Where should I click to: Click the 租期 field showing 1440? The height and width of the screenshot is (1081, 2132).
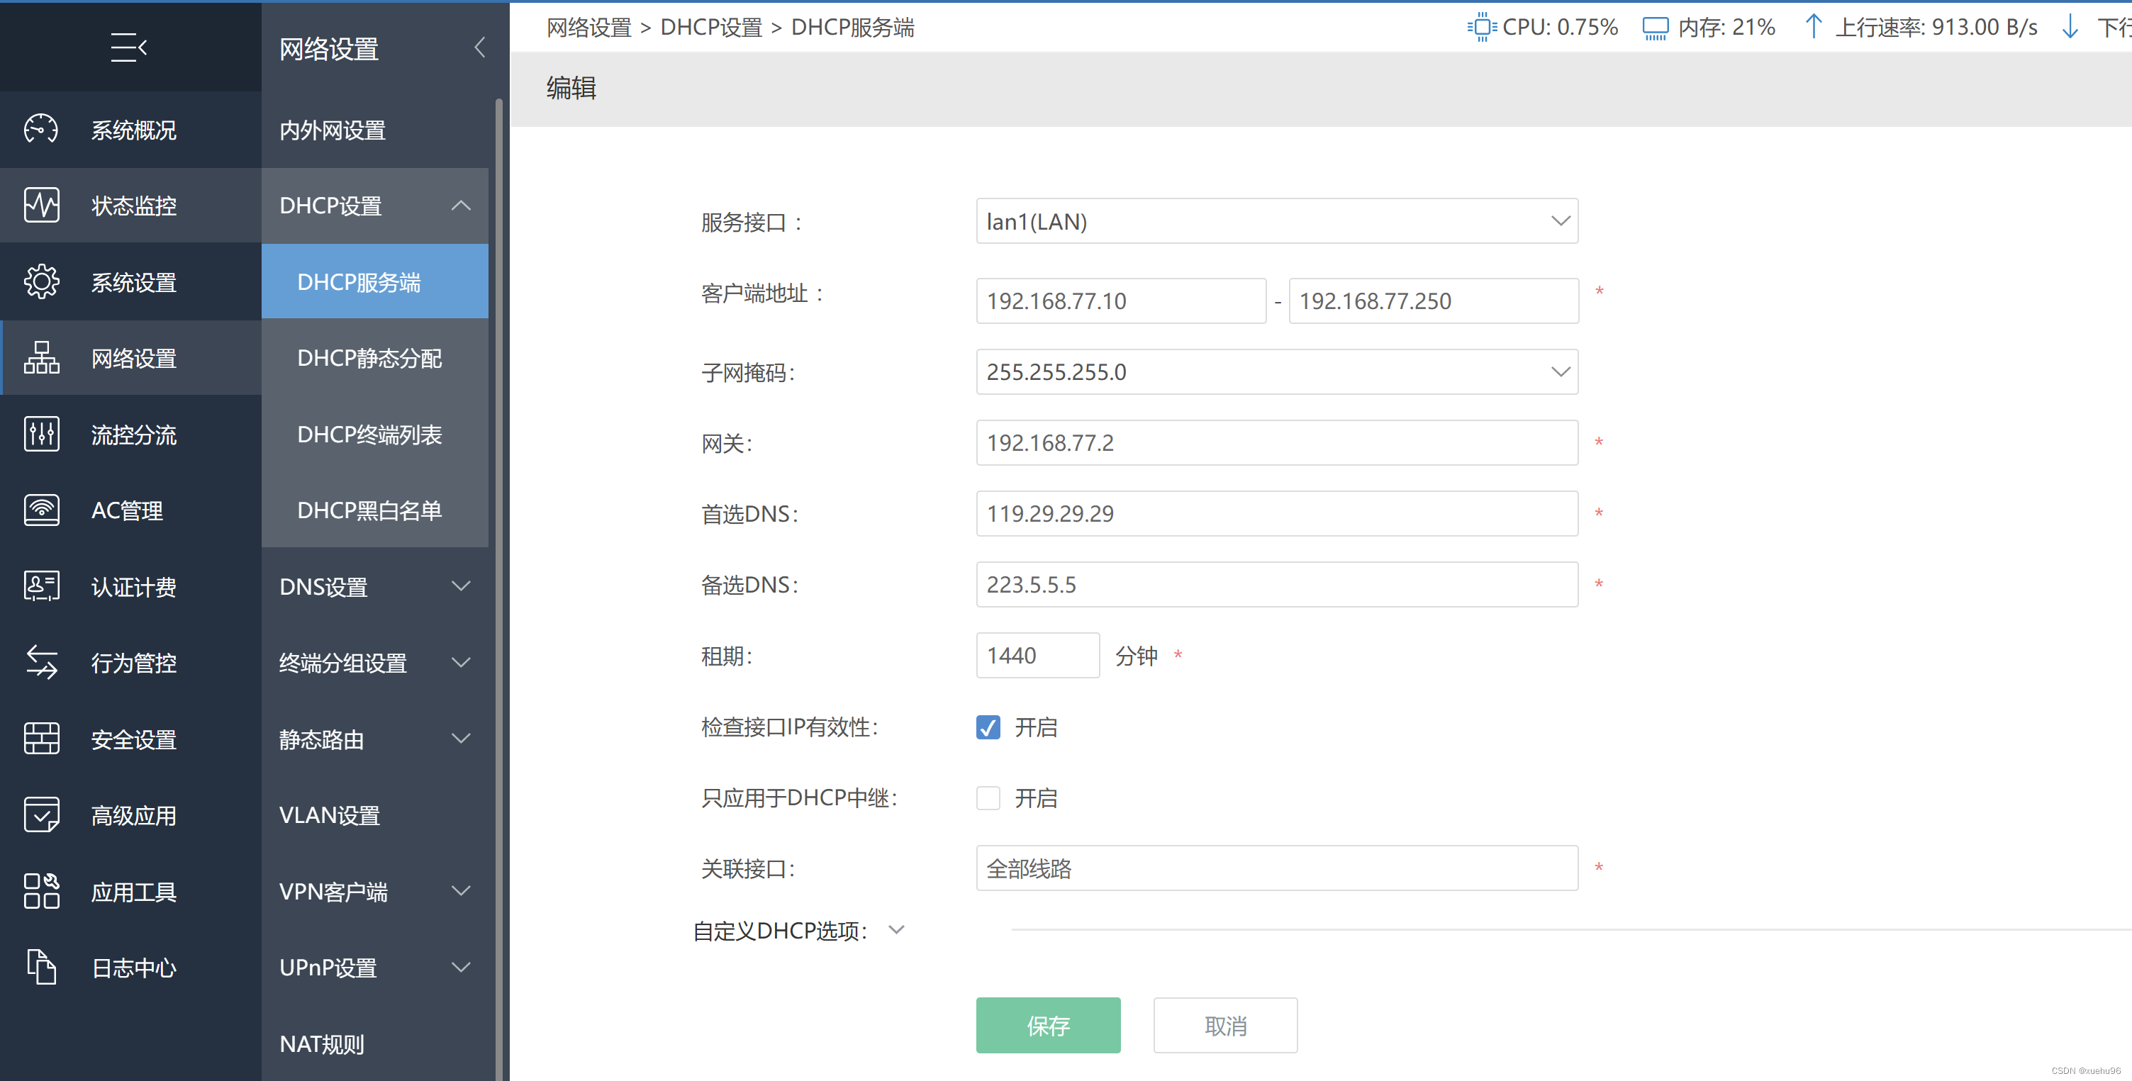[x=1037, y=656]
